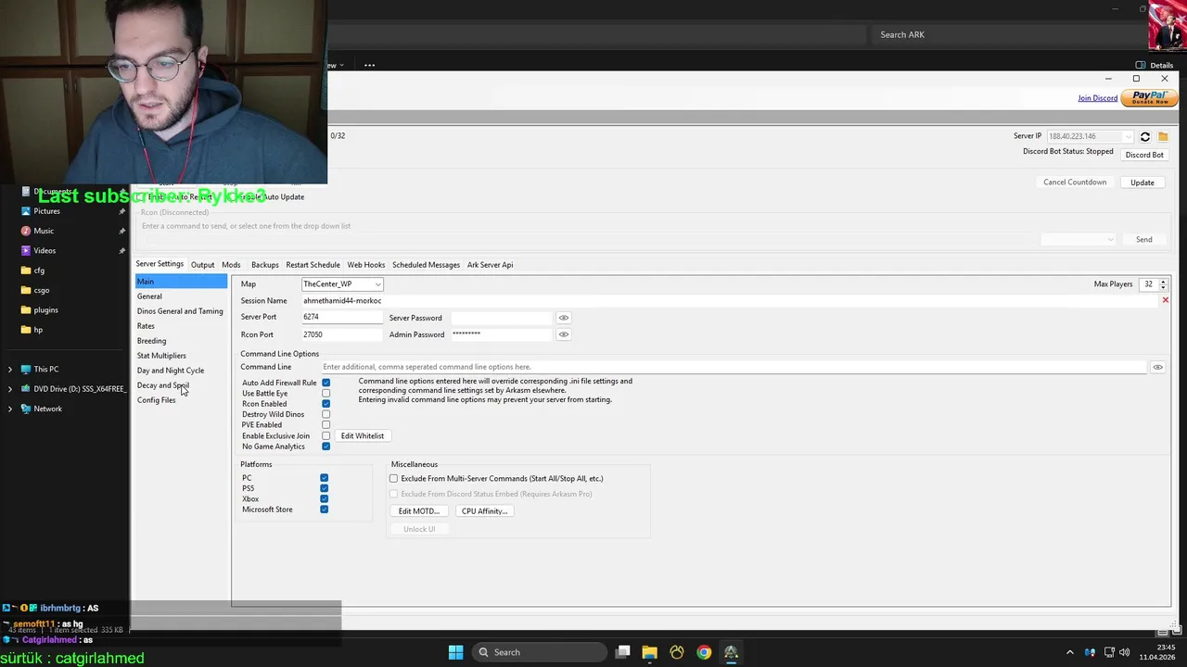Viewport: 1187px width, 667px height.
Task: Uncheck the Microsoft Store platform checkbox
Action: coord(324,510)
